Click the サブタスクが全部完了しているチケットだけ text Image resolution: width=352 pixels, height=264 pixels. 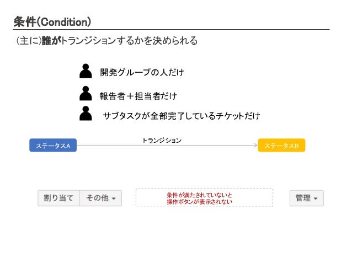pyautogui.click(x=182, y=116)
